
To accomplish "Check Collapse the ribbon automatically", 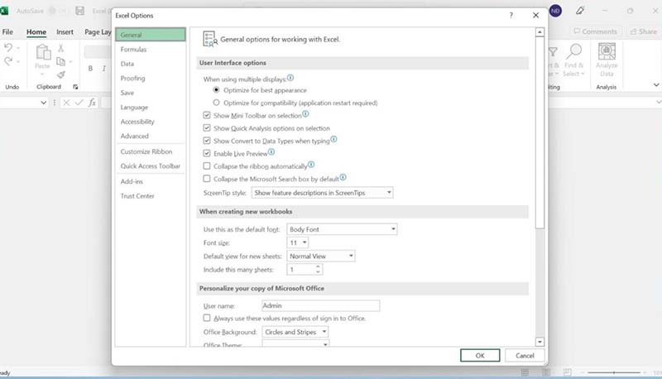I will 207,166.
